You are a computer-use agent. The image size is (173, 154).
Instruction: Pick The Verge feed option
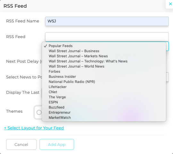(x=104, y=97)
